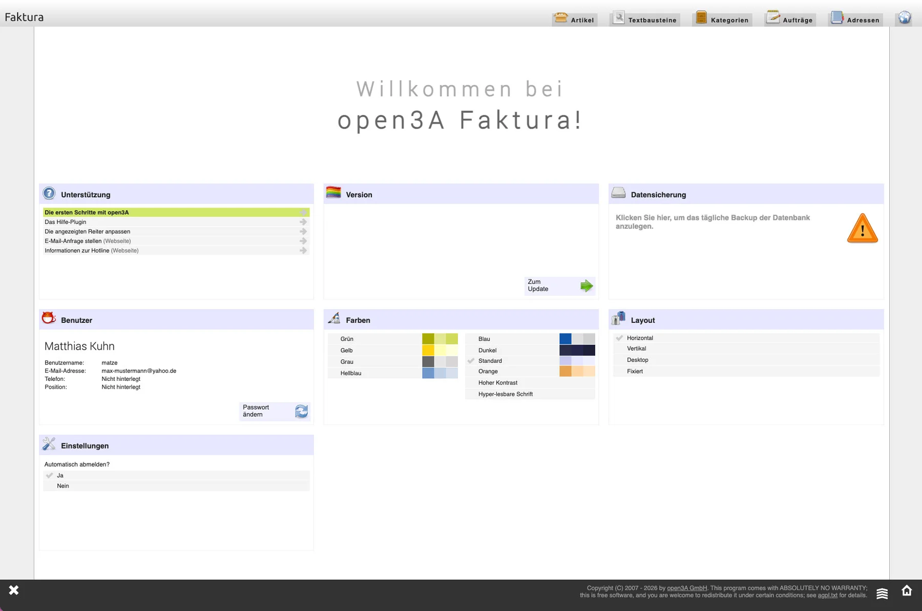Select the Gelb color scheme
This screenshot has width=922, height=611.
[393, 351]
